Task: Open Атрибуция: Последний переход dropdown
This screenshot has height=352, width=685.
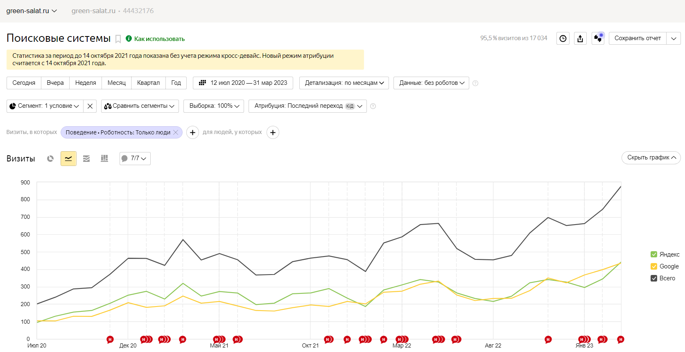Action: [x=307, y=106]
